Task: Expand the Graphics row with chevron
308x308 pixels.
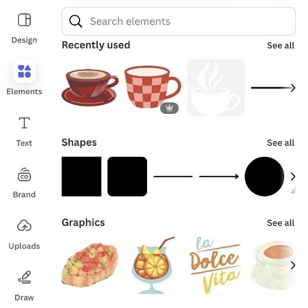Action: point(293,265)
